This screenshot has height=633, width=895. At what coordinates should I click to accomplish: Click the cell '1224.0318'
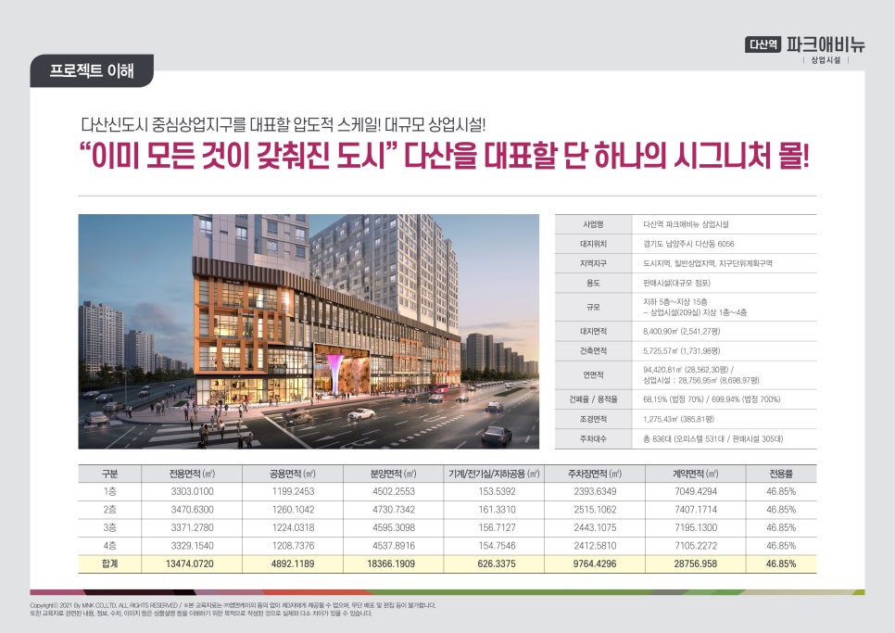coord(293,527)
